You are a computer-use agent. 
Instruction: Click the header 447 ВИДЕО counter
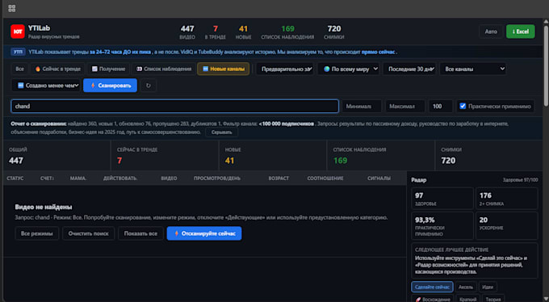point(187,31)
